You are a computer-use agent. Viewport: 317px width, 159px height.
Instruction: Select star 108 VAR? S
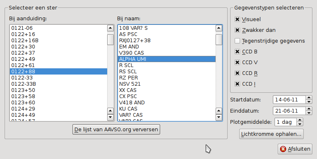(x=167, y=28)
